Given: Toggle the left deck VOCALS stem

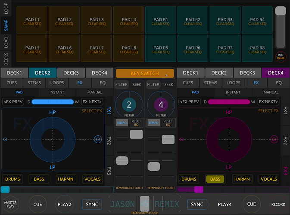Looking at the screenshot, I should pyautogui.click(x=92, y=179).
